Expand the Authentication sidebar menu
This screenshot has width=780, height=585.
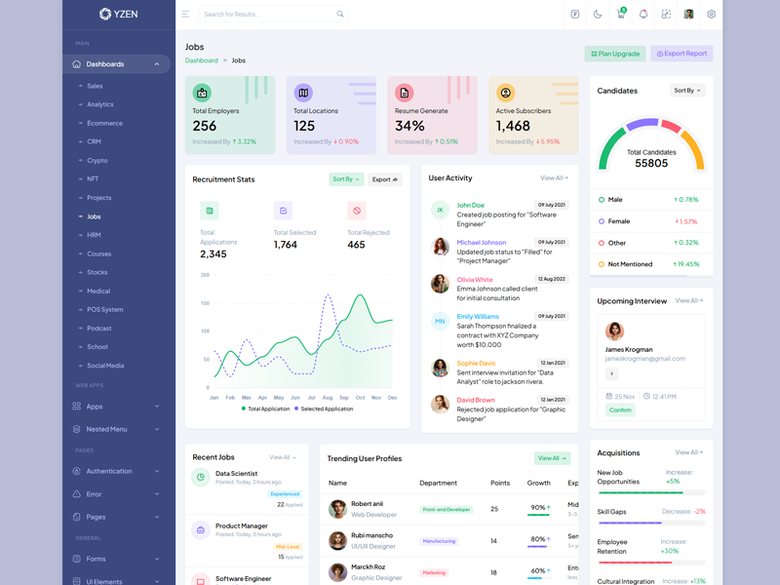[x=117, y=471]
